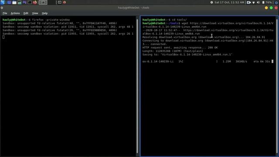
Task: Click the 'Saving to:' filename line
Action: pyautogui.click(x=187, y=55)
